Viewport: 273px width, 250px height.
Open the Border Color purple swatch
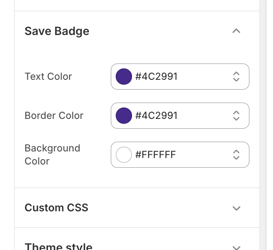(x=124, y=116)
